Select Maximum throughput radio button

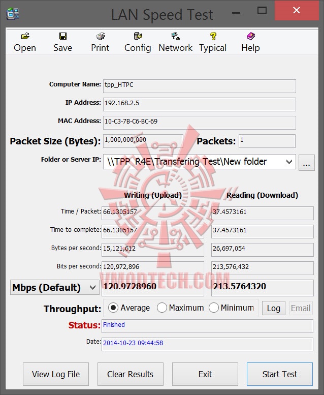(x=161, y=308)
